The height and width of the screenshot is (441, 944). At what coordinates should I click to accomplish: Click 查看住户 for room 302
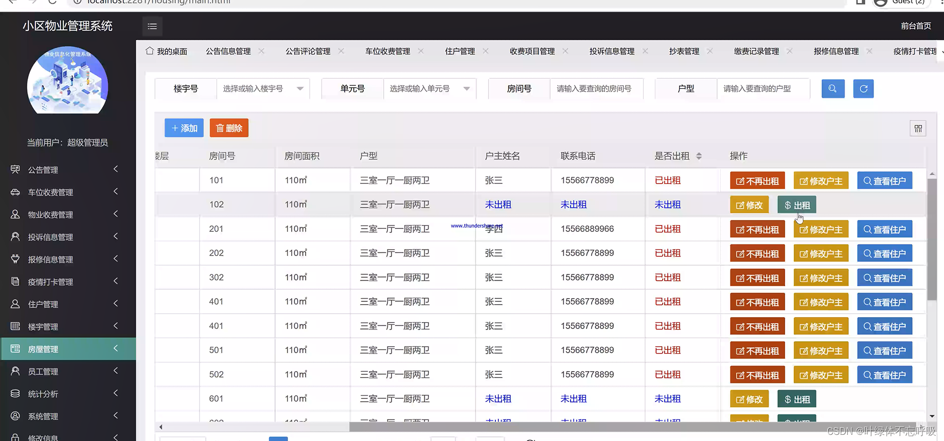885,278
